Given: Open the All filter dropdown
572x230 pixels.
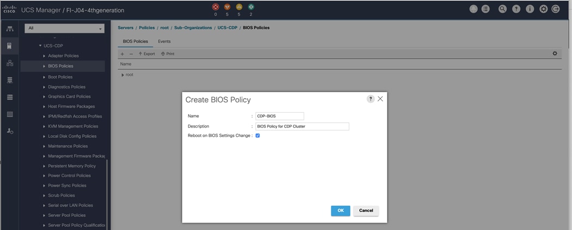Looking at the screenshot, I should click(65, 28).
